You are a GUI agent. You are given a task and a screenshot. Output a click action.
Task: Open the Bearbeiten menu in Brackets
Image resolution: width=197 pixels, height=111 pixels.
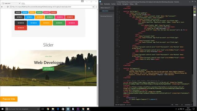pyautogui.click(x=107, y=4)
